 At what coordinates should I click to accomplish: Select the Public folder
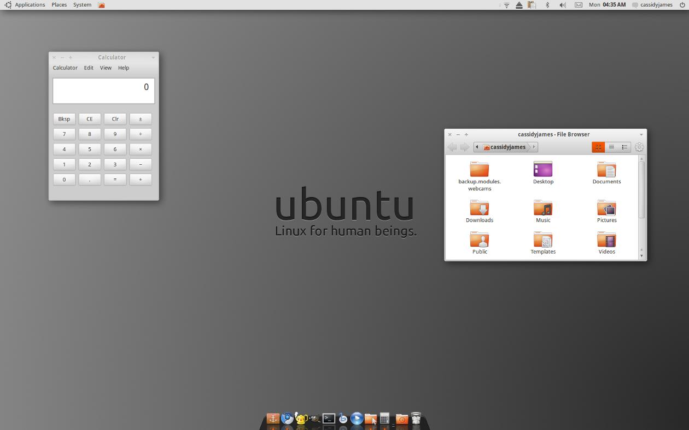point(480,243)
